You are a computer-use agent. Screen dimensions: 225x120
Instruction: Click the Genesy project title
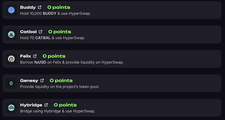tap(29, 81)
